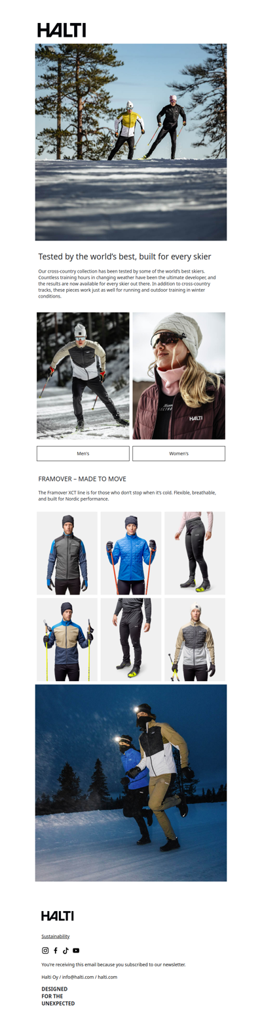Open the Instagram social icon
The height and width of the screenshot is (1030, 262).
coord(45,951)
